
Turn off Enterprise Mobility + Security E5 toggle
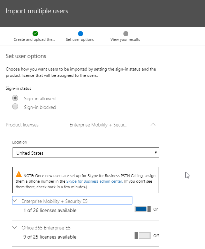143,209
